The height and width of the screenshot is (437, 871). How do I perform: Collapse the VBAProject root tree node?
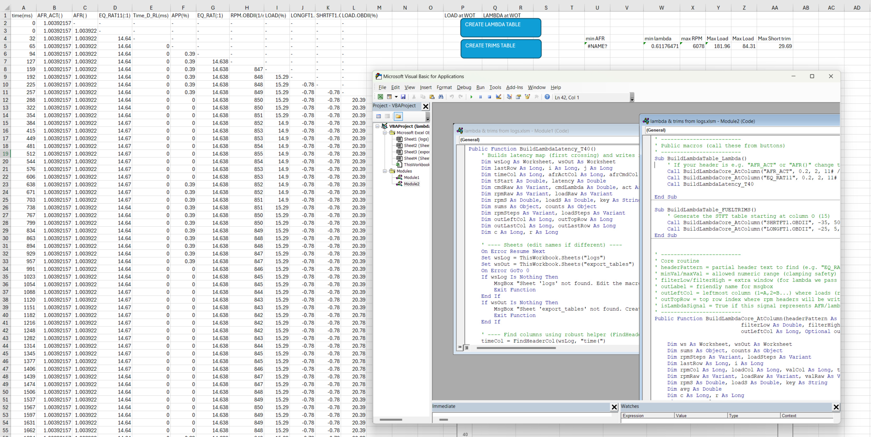click(x=377, y=126)
